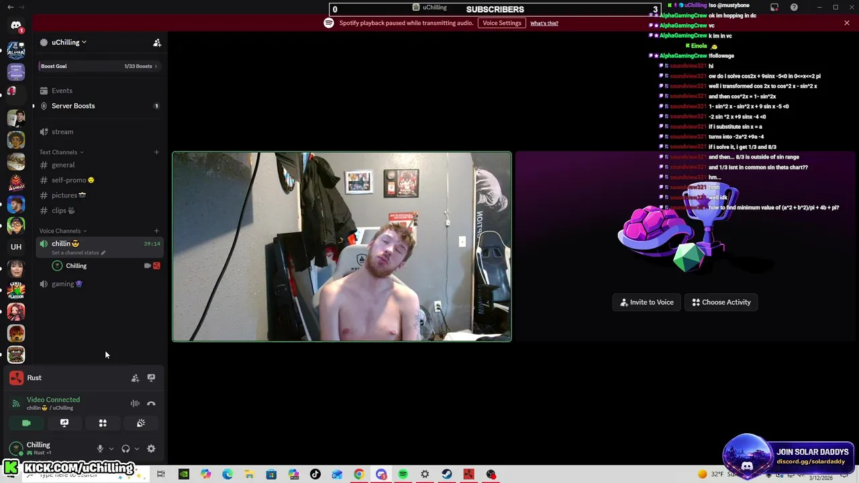Add a channel to Text Channels
Image resolution: width=859 pixels, height=483 pixels.
(156, 152)
